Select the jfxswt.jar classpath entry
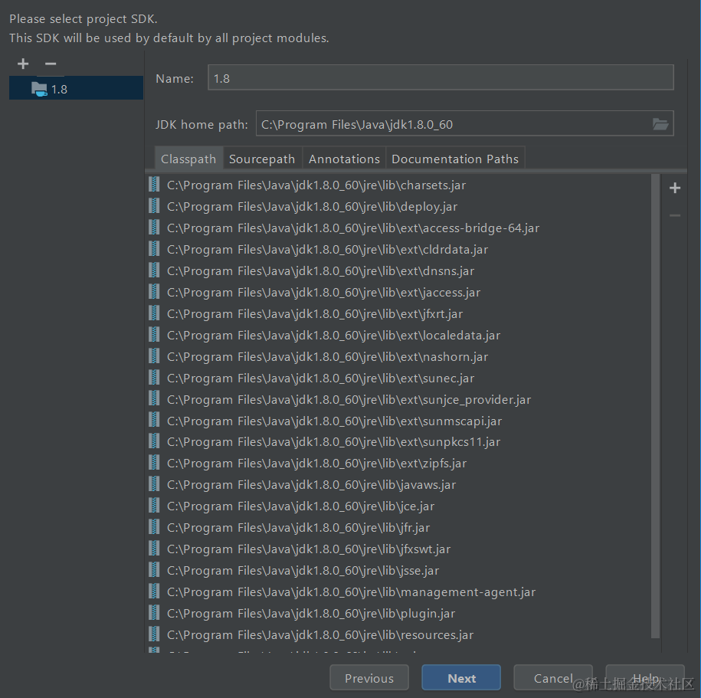Viewport: 701px width, 698px height. 398,549
